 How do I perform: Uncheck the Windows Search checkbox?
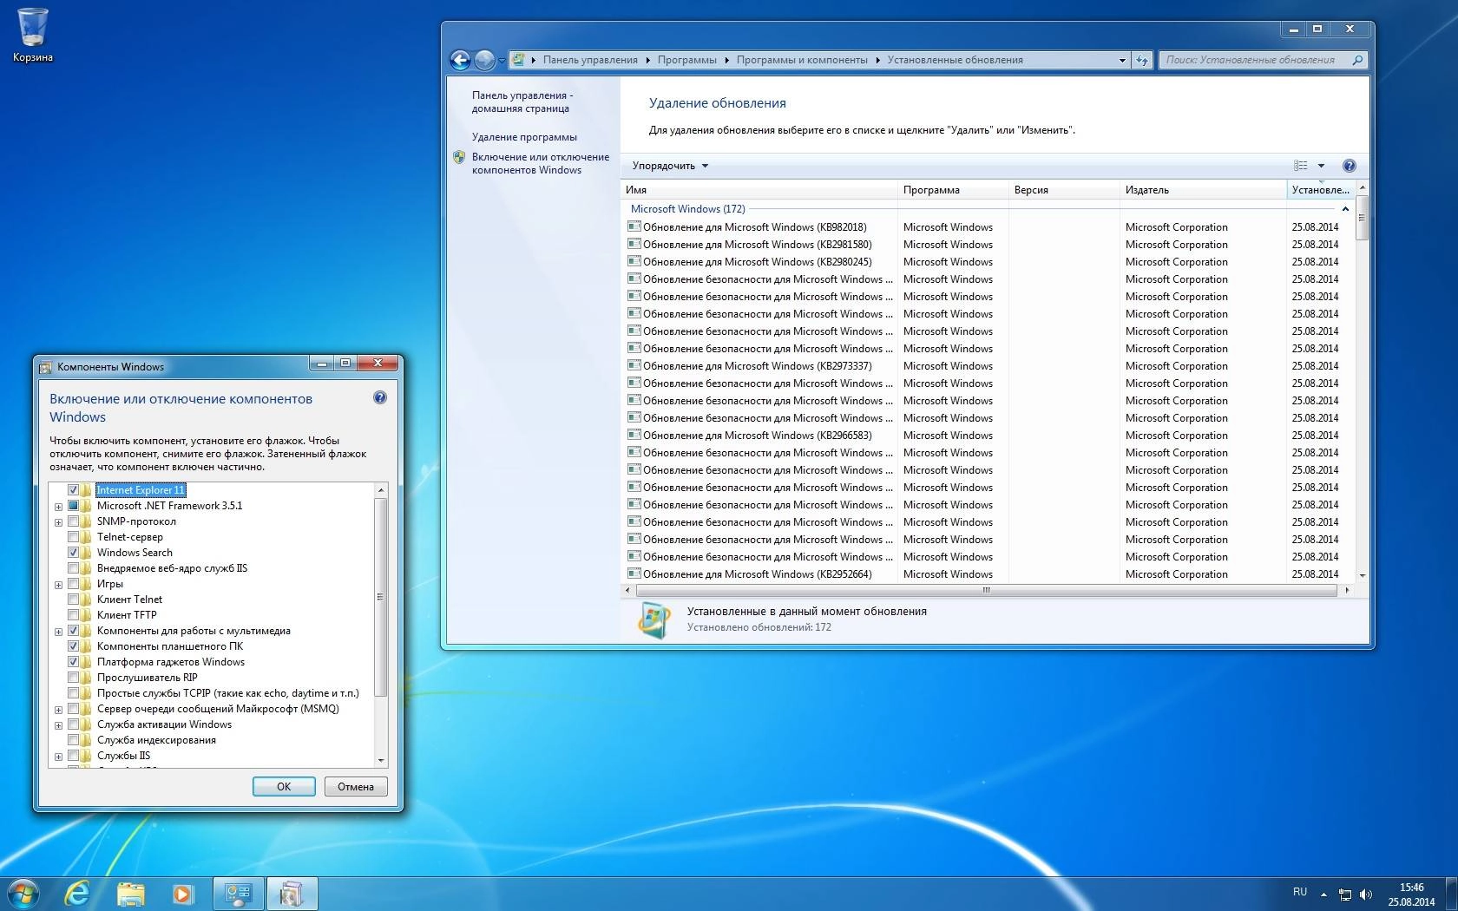[x=73, y=553]
